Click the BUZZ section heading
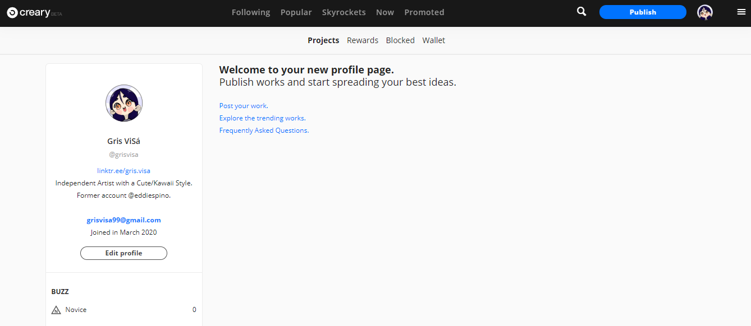 tap(60, 292)
